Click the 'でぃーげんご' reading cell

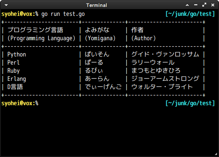103,87
